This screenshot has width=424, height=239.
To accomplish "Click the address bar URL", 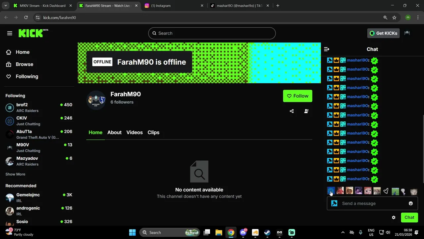I will pyautogui.click(x=60, y=18).
